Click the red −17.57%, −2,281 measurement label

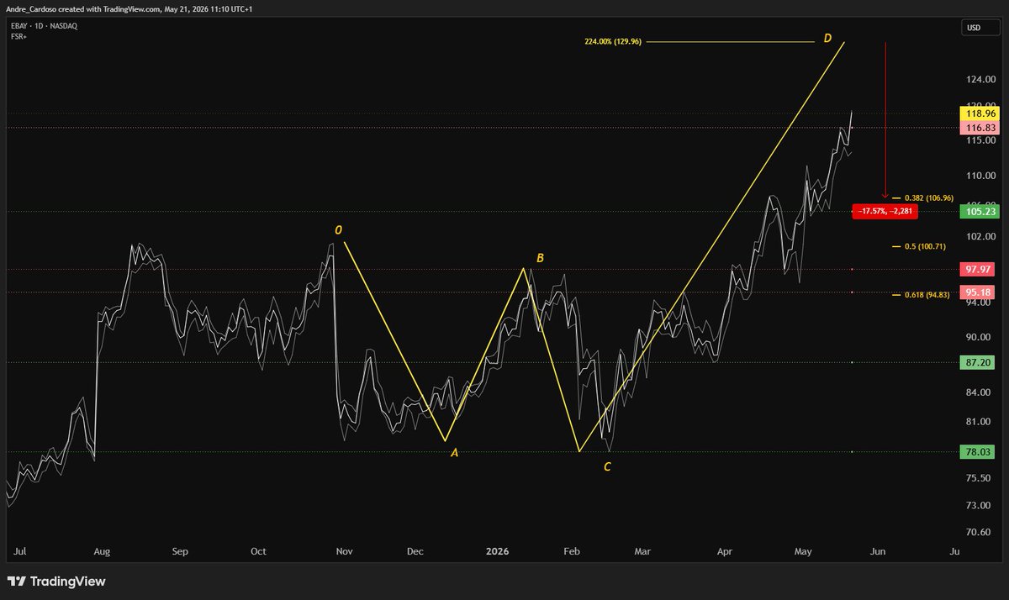click(x=885, y=212)
